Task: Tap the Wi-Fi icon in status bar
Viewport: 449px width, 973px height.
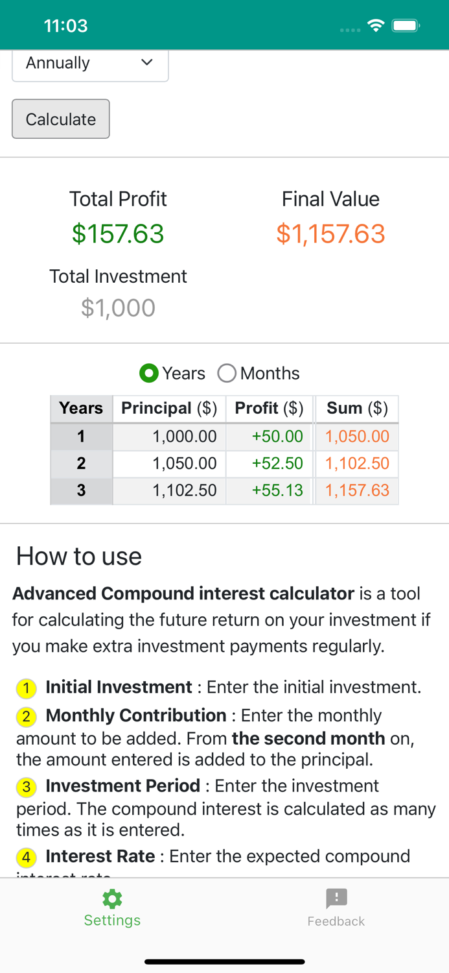Action: [376, 25]
